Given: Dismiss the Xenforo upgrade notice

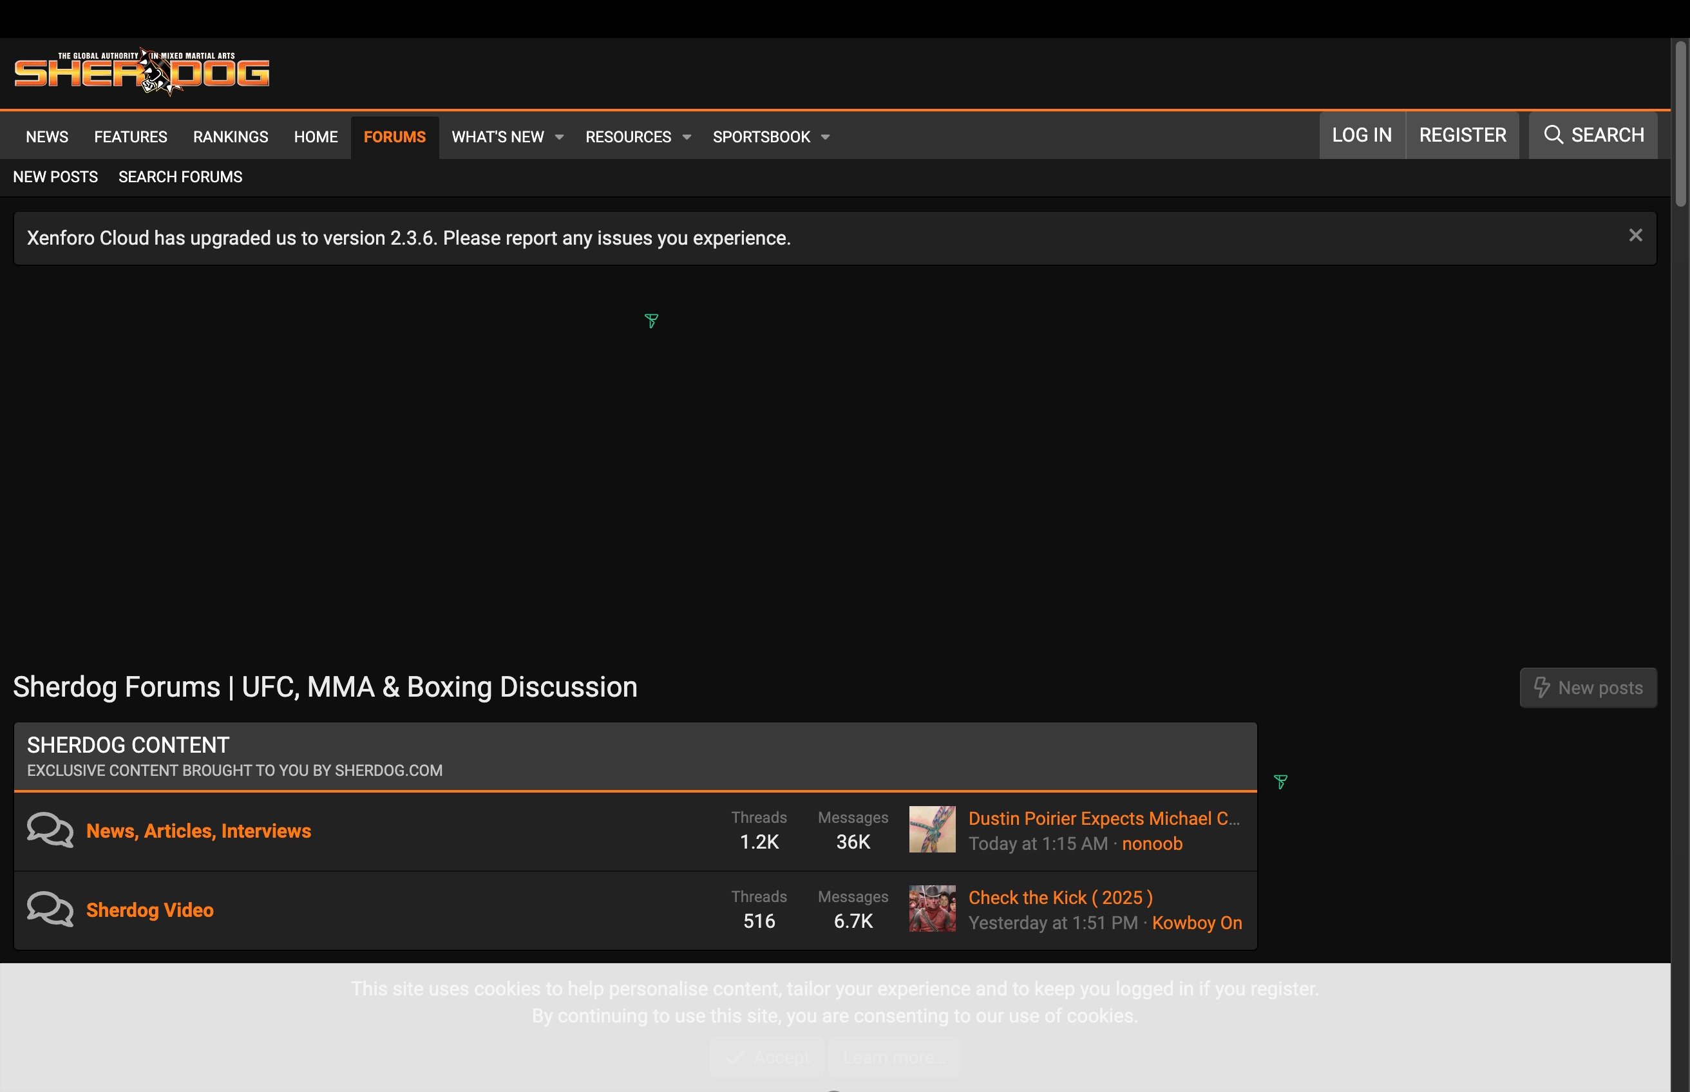Looking at the screenshot, I should (1635, 236).
